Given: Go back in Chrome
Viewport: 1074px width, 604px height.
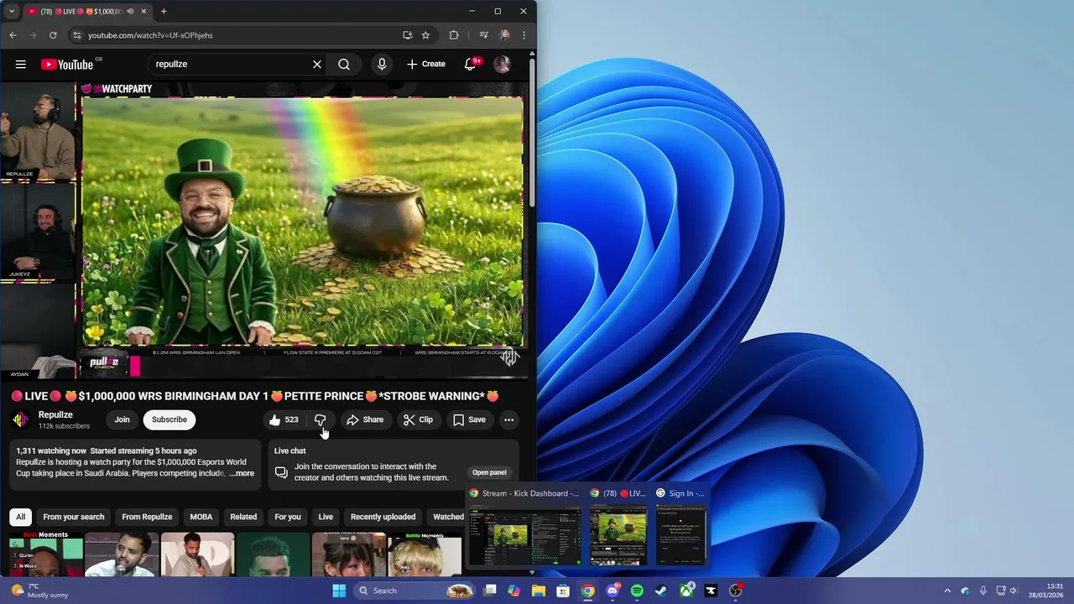Looking at the screenshot, I should pyautogui.click(x=13, y=35).
